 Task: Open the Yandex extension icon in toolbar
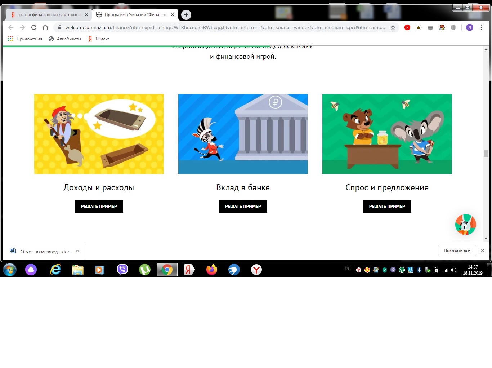(x=407, y=27)
